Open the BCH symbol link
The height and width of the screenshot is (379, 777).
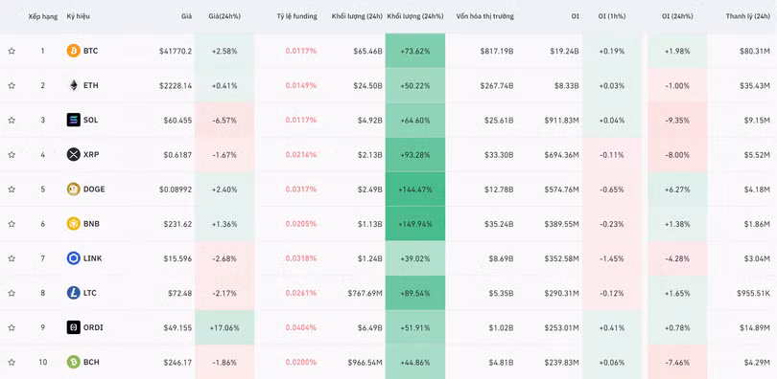[91, 362]
